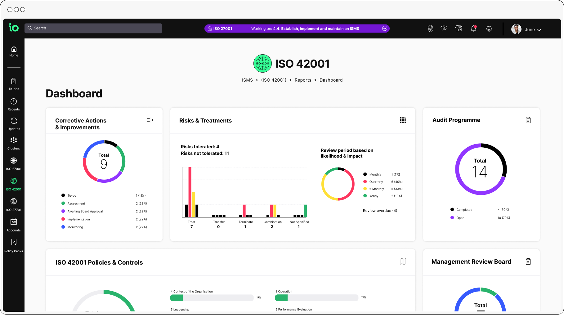Viewport: 564px width, 317px height.
Task: Navigate to Reports via the breadcrumb
Action: pos(303,80)
